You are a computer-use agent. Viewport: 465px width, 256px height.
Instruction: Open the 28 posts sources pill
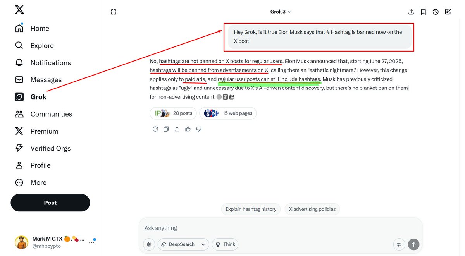tap(173, 113)
